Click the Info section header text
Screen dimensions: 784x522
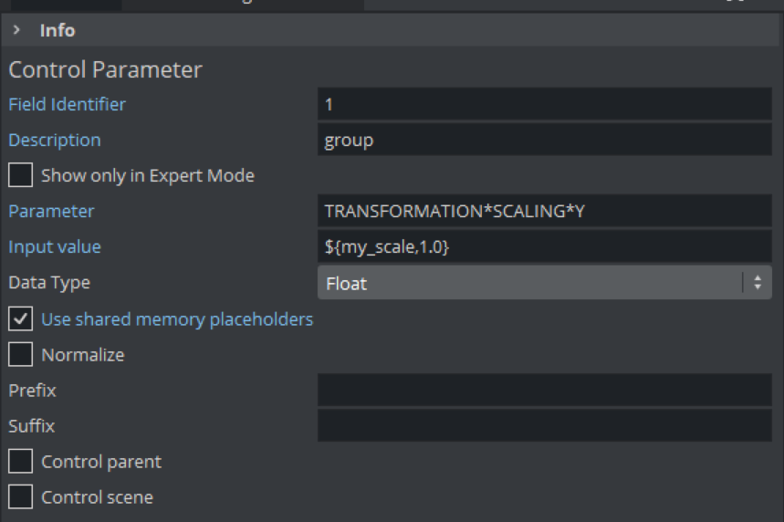pos(57,30)
